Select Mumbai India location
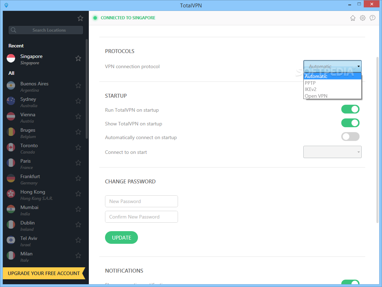382x287 pixels. 44,210
